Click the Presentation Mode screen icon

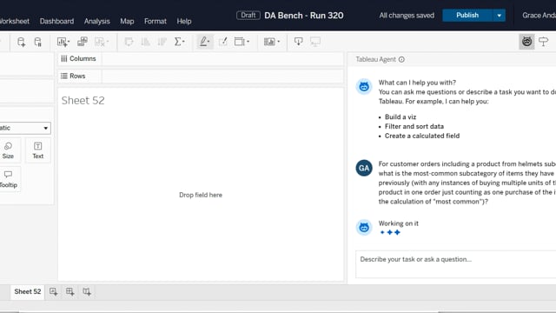pyautogui.click(x=315, y=42)
